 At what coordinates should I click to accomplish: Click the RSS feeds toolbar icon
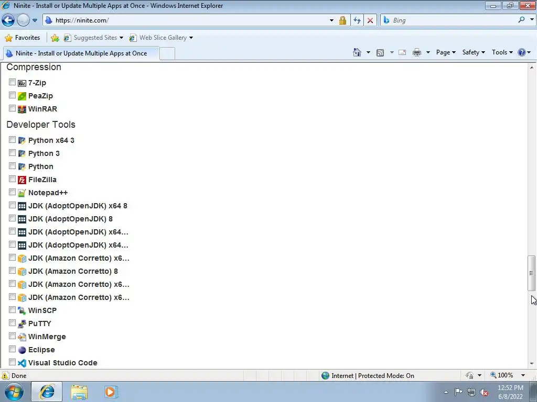pos(380,52)
